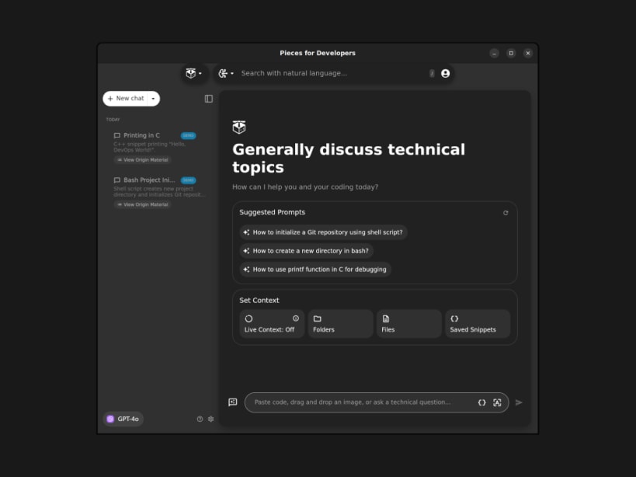Screen dimensions: 636x477
Task: Click the sparkle icon on printf prompt
Action: point(246,270)
